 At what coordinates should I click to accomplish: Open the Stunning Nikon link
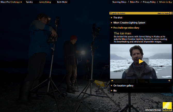click(x=119, y=2)
